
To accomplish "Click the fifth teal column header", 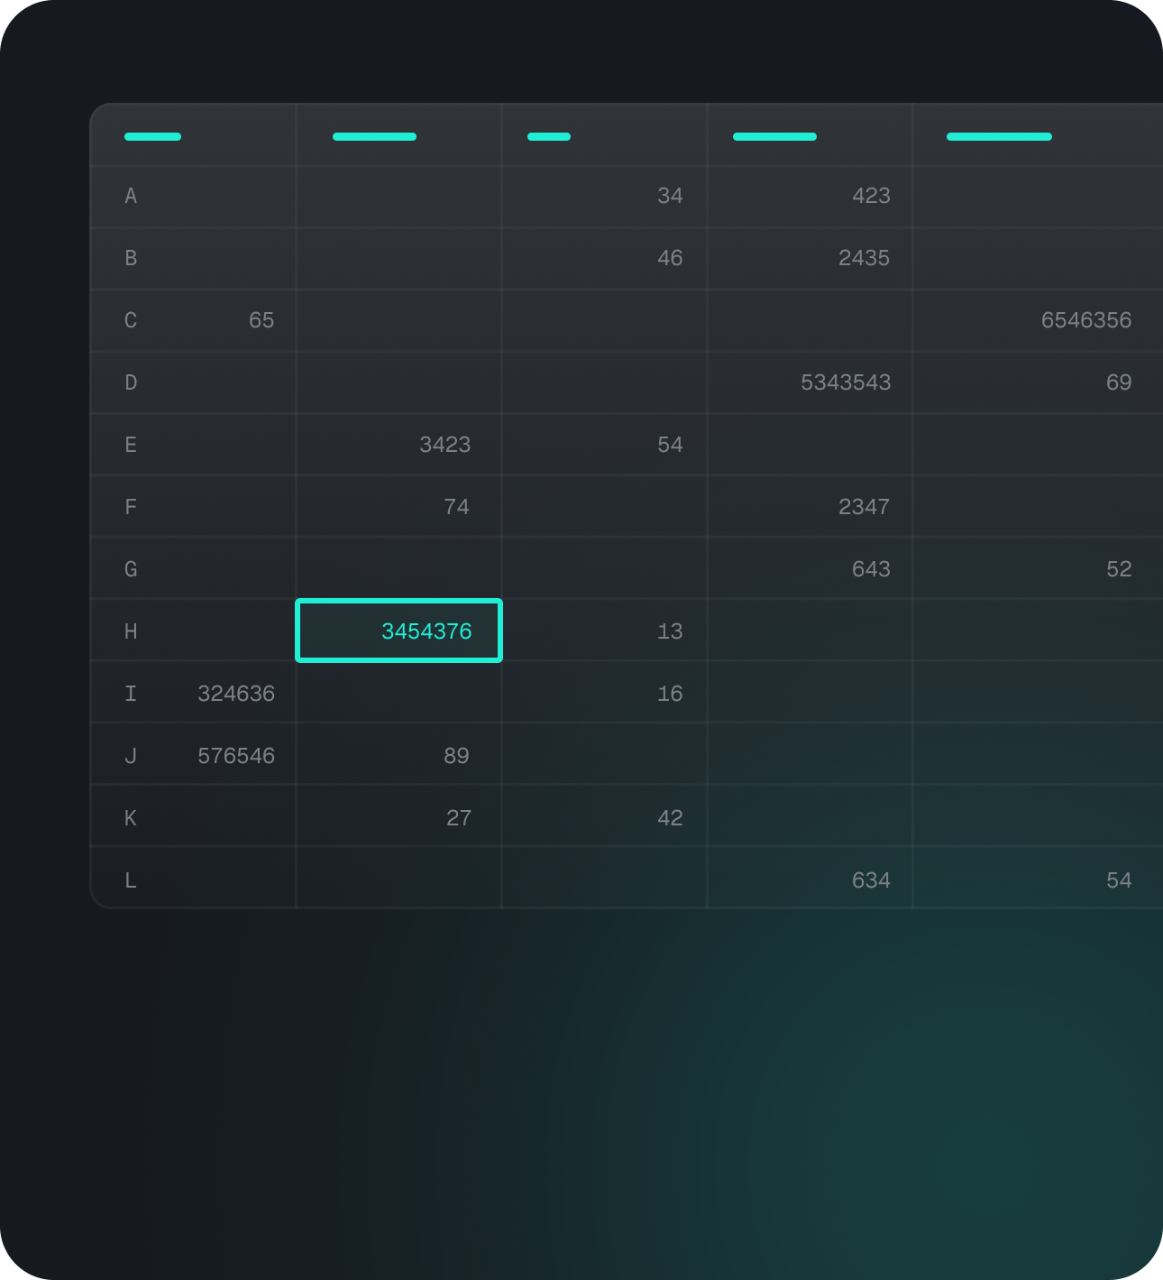I will click(x=999, y=136).
